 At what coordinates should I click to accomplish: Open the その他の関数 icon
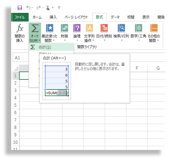click(x=154, y=28)
